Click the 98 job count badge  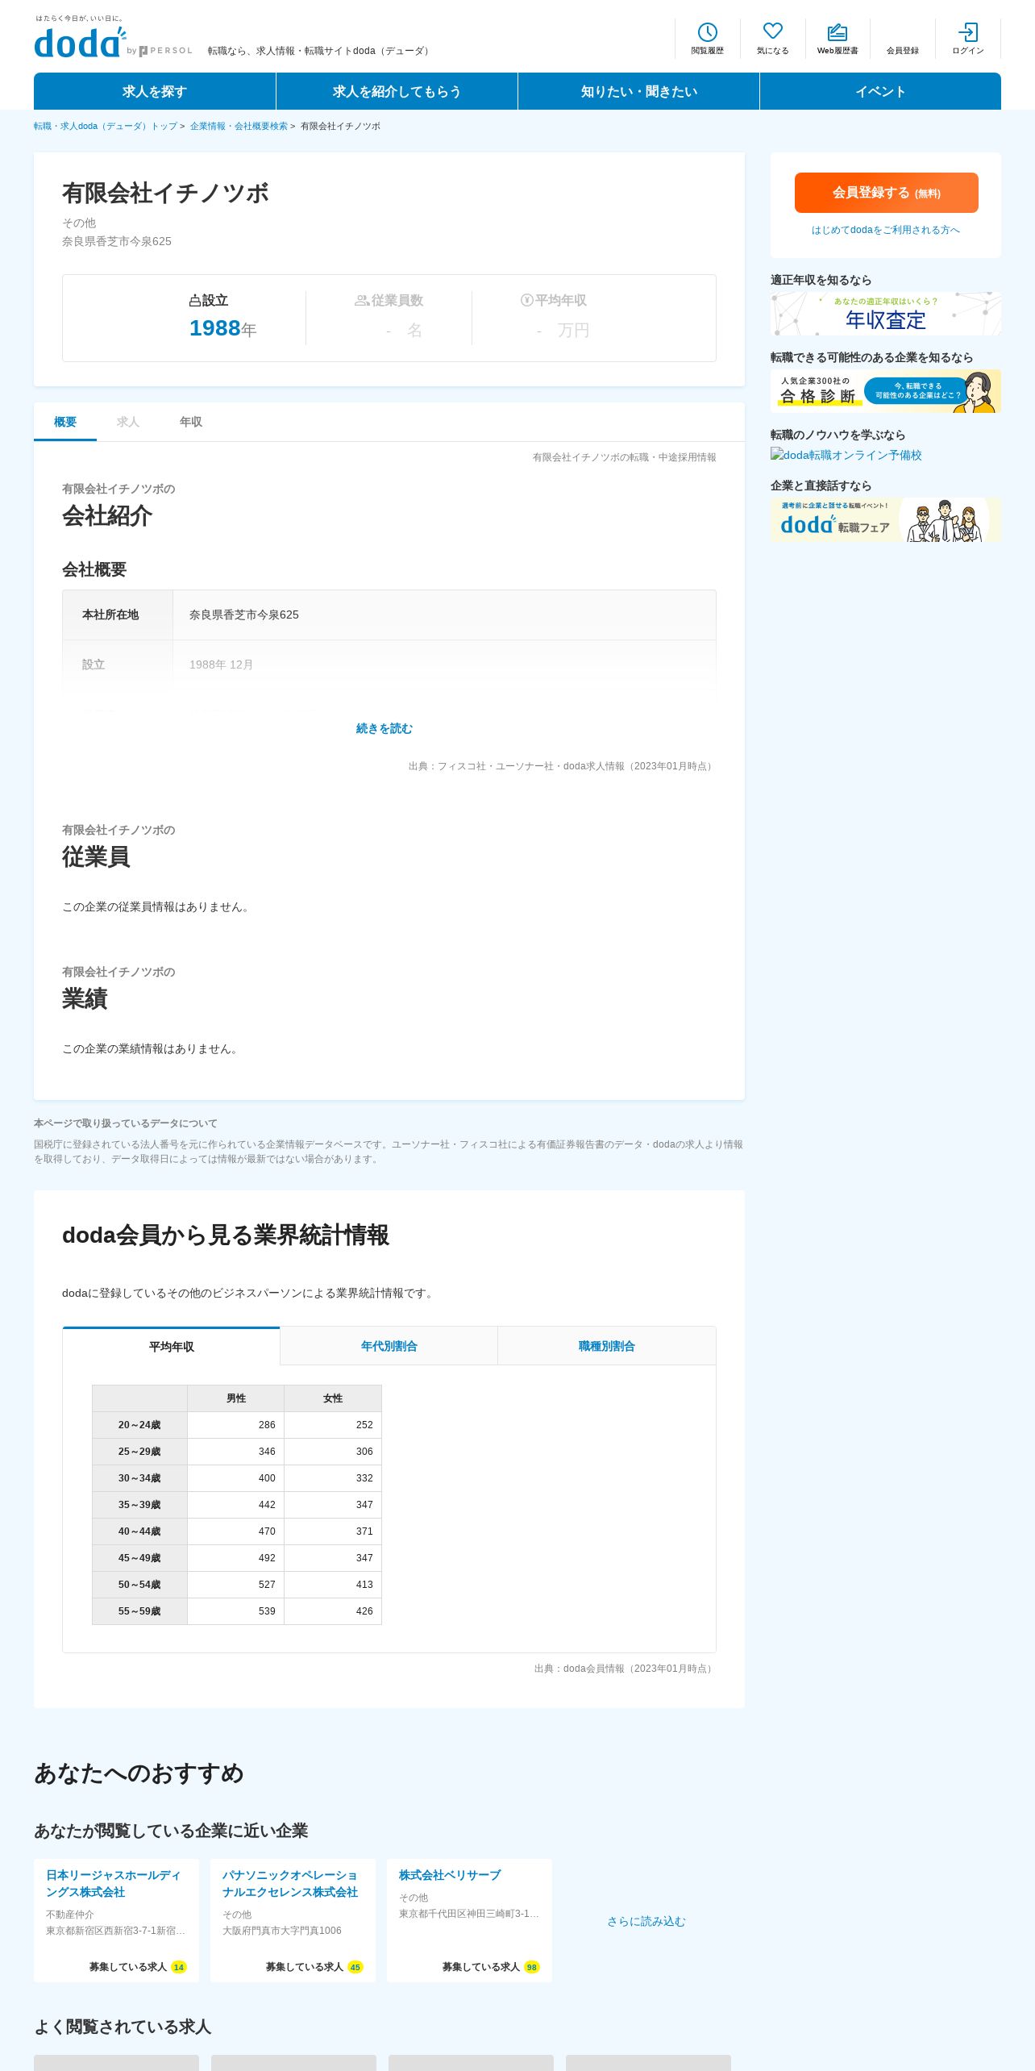[x=532, y=1967]
